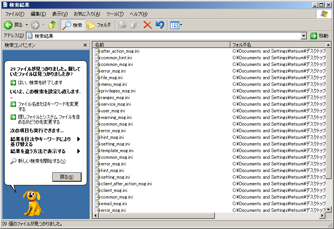Click the green Back arrow icon
This screenshot has width=334, height=229.
tap(8, 25)
